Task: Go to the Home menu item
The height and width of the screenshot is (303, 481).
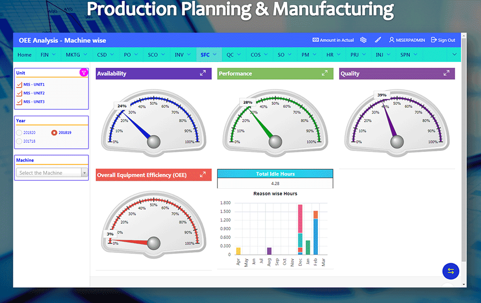Action: click(x=25, y=55)
